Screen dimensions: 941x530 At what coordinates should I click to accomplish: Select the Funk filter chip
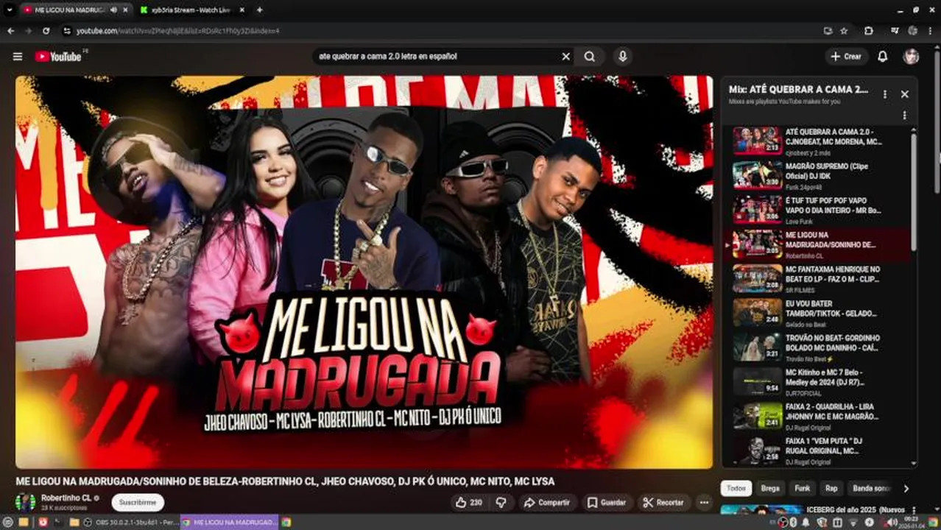point(802,488)
